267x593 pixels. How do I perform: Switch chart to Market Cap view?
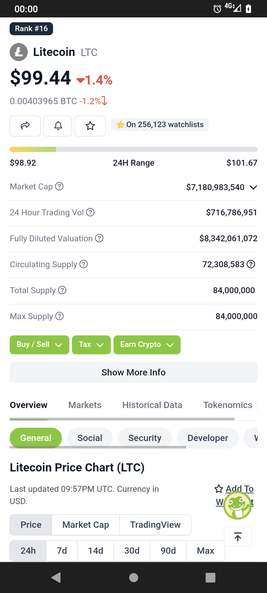point(86,525)
